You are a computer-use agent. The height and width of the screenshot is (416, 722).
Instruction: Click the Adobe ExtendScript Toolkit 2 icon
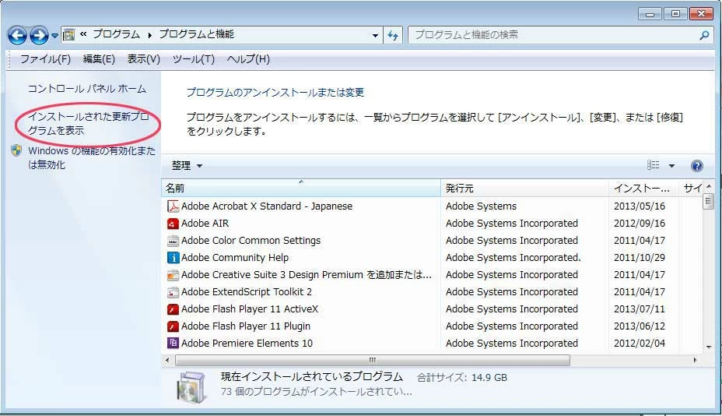pyautogui.click(x=173, y=292)
